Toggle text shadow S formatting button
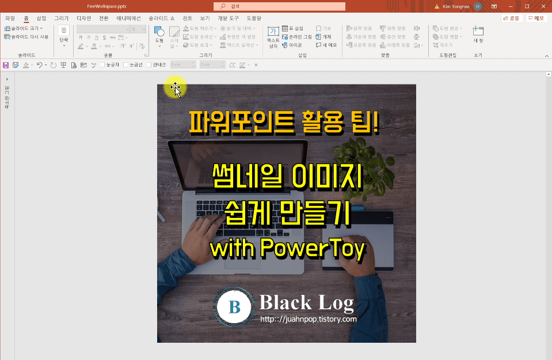Image resolution: width=552 pixels, height=360 pixels. tap(104, 37)
